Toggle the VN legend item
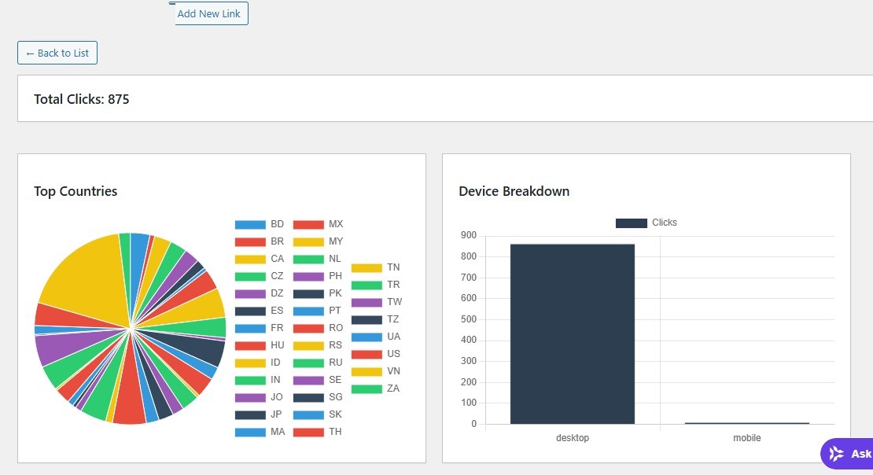 point(376,371)
